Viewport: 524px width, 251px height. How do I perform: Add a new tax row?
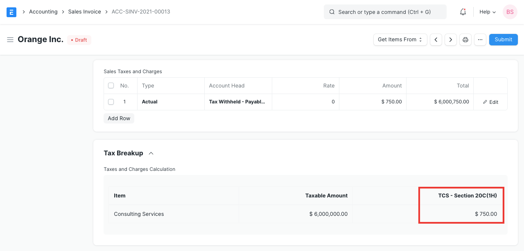coord(119,118)
